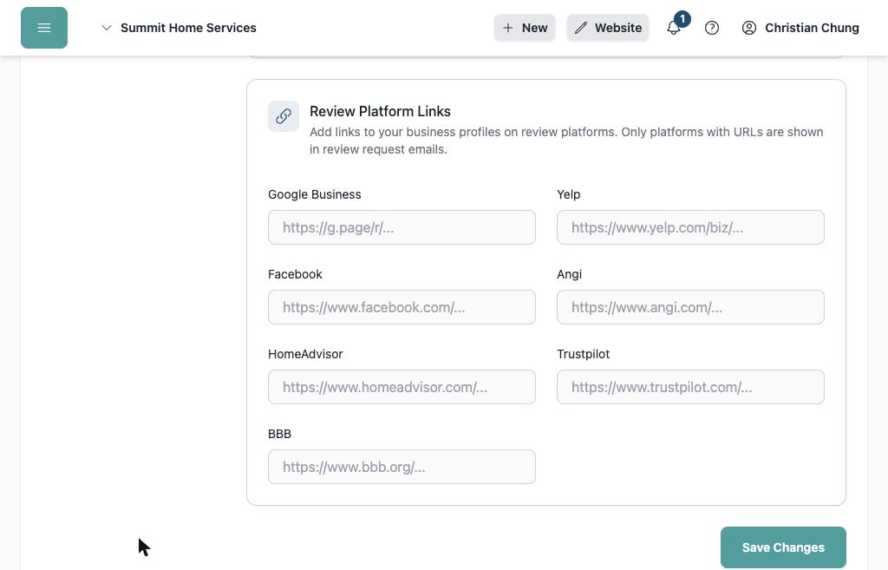Focus the Google Business URL field
The height and width of the screenshot is (570, 888).
coord(402,227)
